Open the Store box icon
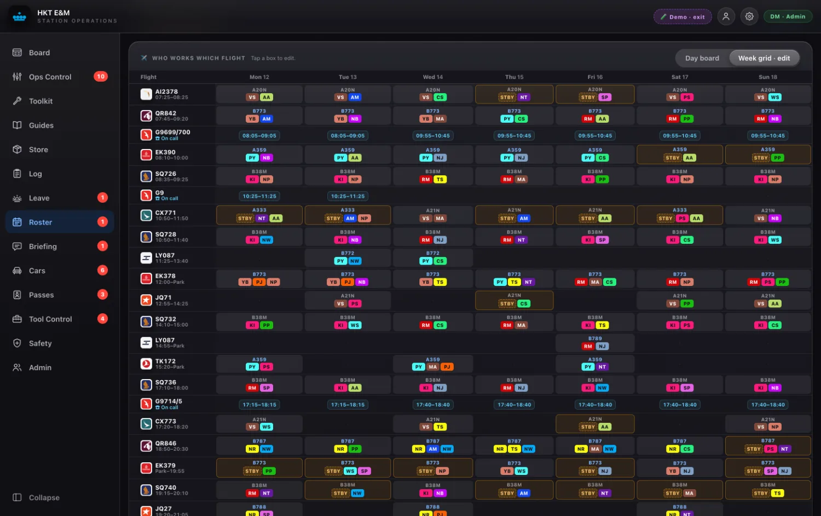 [17, 149]
